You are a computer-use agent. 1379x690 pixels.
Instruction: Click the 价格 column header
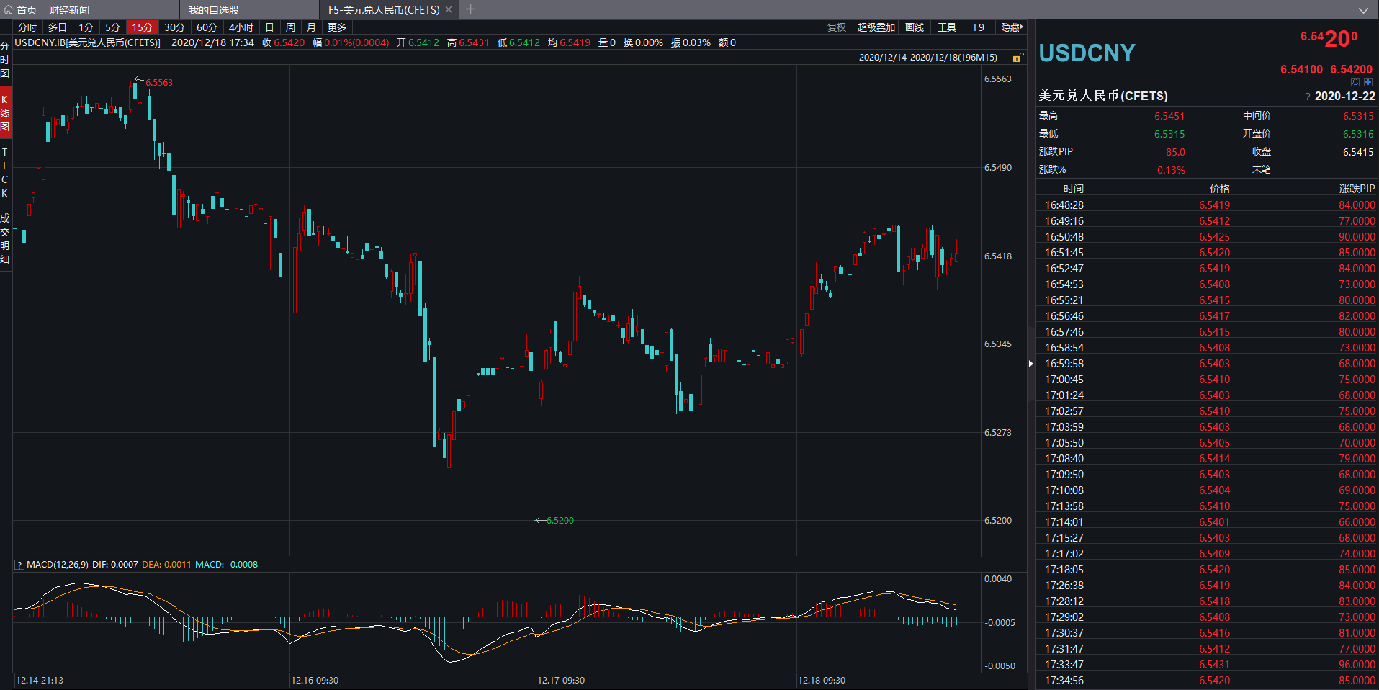(1220, 189)
